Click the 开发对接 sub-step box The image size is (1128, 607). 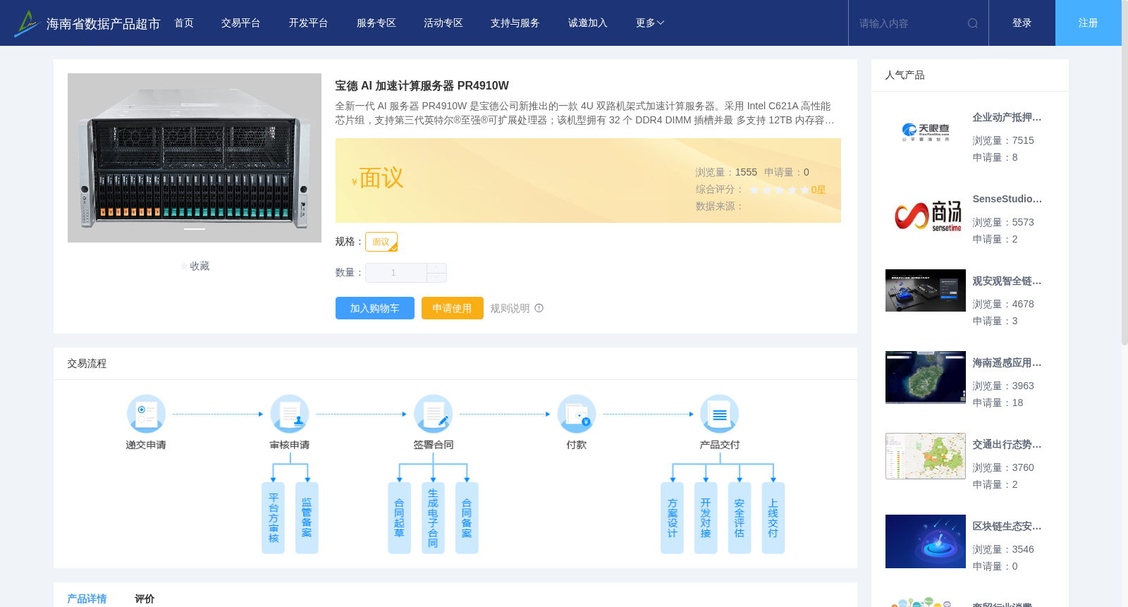[x=706, y=518]
